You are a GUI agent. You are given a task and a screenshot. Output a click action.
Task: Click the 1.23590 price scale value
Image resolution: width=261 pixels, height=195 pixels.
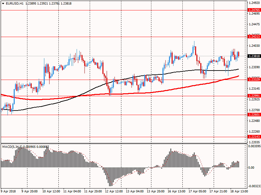point(254,67)
